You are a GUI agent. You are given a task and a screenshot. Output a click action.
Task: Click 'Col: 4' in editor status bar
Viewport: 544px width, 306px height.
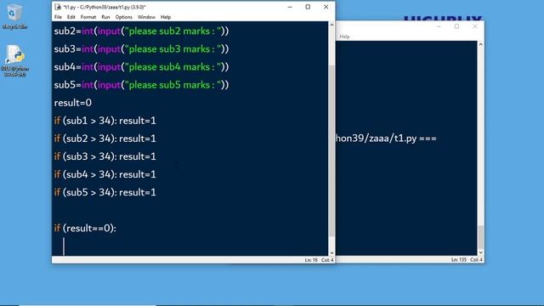(327, 260)
